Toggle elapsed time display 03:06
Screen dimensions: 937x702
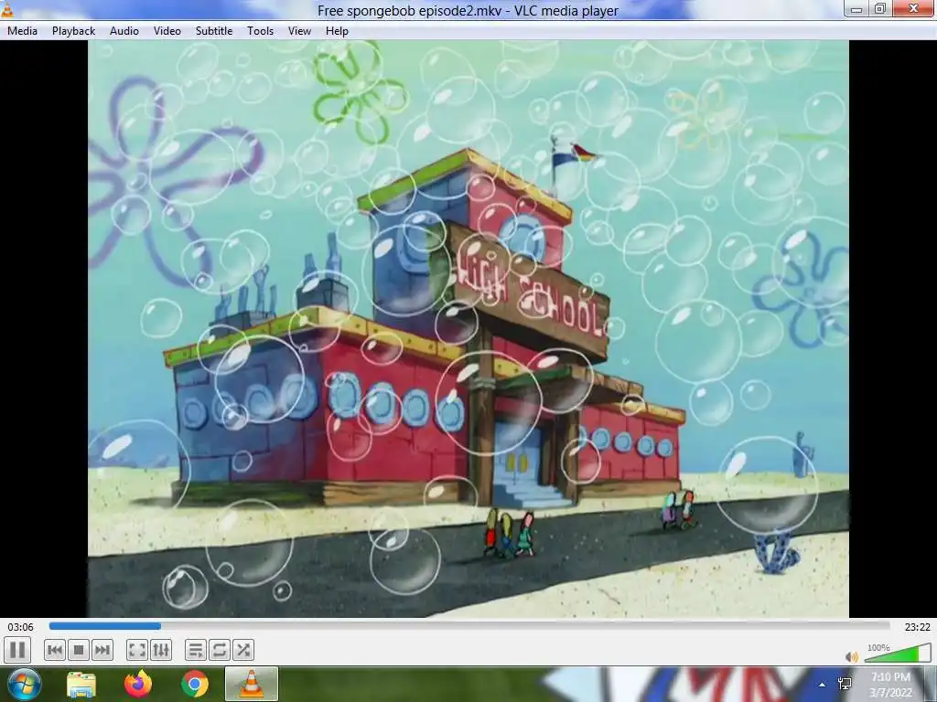[20, 627]
